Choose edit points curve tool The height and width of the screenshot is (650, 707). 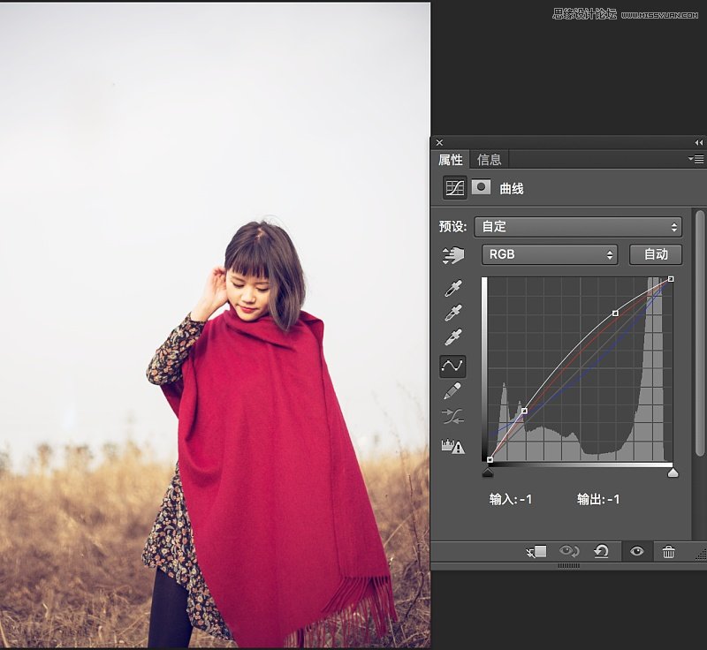click(452, 366)
